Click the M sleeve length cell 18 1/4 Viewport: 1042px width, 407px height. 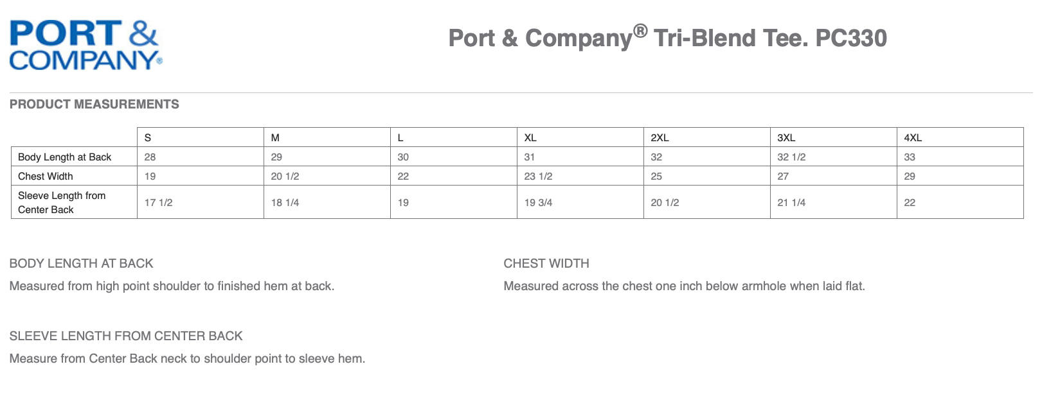[x=285, y=202]
